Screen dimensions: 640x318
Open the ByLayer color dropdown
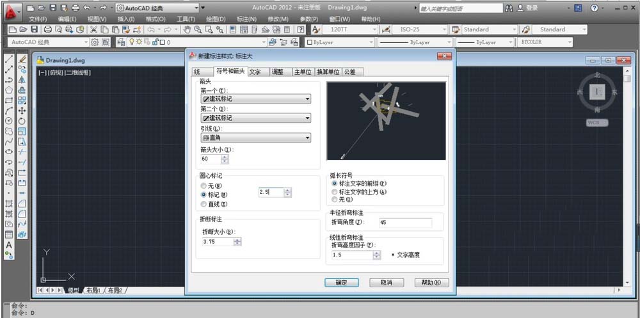(x=340, y=42)
